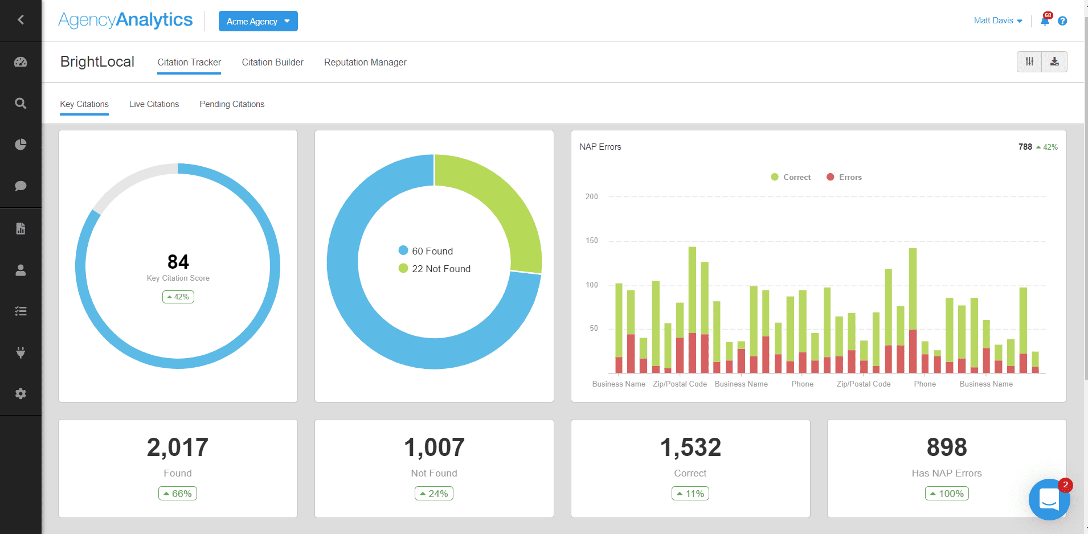Collapse the sidebar with the back arrow
Viewport: 1088px width, 534px height.
point(21,19)
